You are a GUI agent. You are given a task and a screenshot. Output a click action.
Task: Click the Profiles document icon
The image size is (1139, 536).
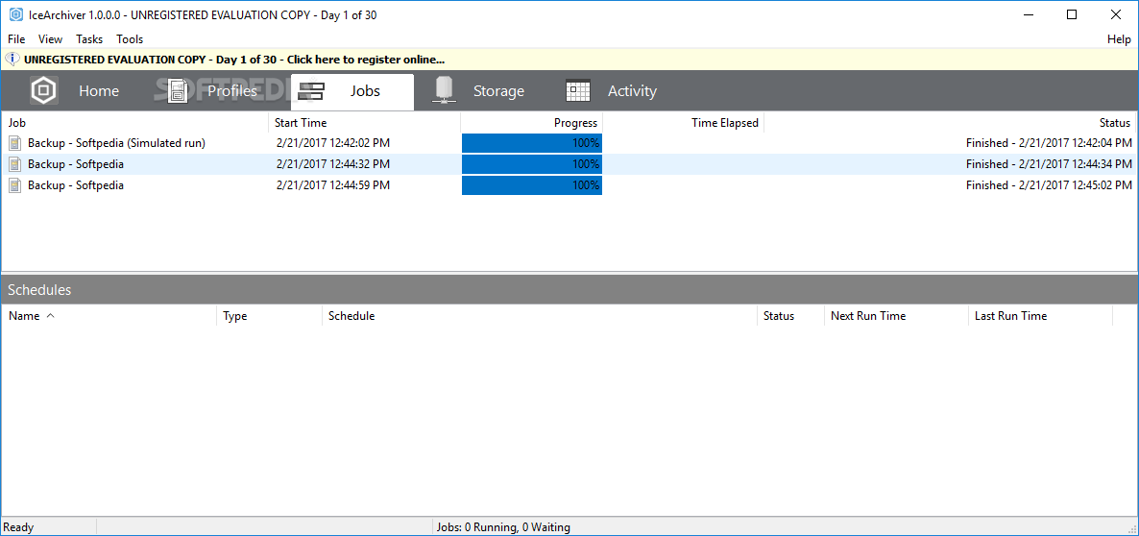[178, 91]
